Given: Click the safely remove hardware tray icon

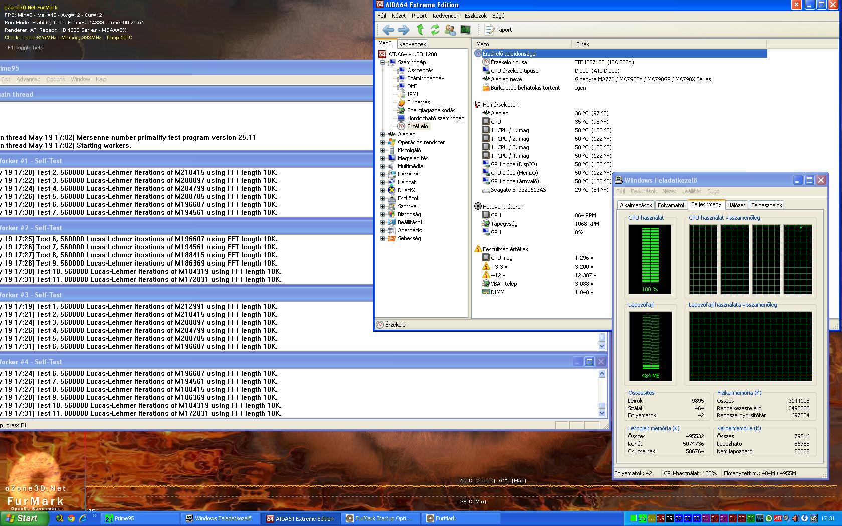Looking at the screenshot, I should click(x=813, y=518).
